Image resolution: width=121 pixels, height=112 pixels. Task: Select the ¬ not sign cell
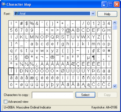42,58
